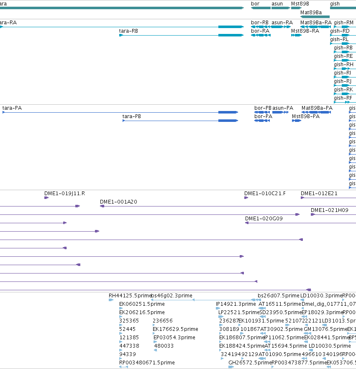Select Mst89B-RA transcript
The height and width of the screenshot is (369, 356).
(296, 35)
